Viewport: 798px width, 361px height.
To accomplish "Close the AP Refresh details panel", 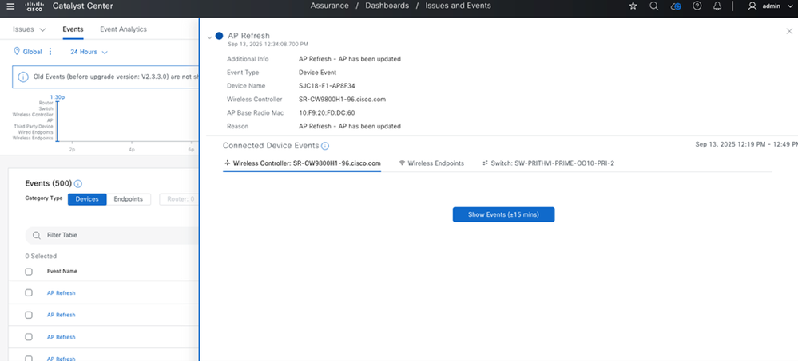I will pos(789,32).
